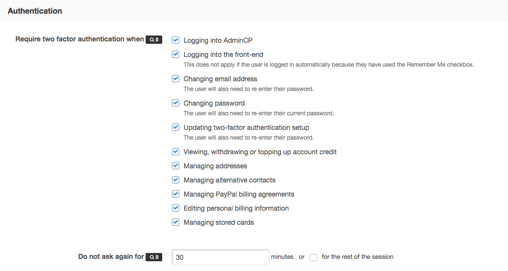Image resolution: width=508 pixels, height=271 pixels.
Task: Click the minutes input field showing 30
Action: click(x=220, y=257)
